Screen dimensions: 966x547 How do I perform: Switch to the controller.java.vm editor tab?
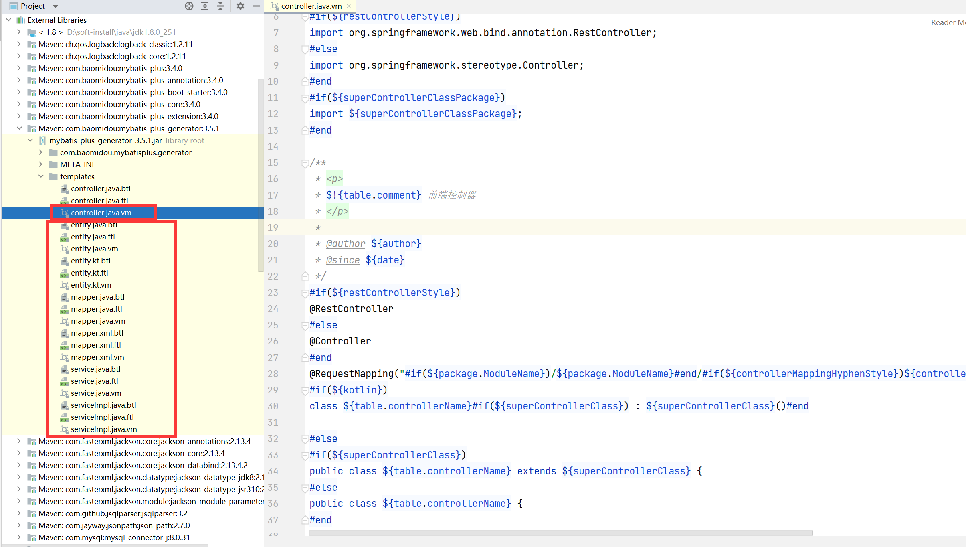[311, 6]
